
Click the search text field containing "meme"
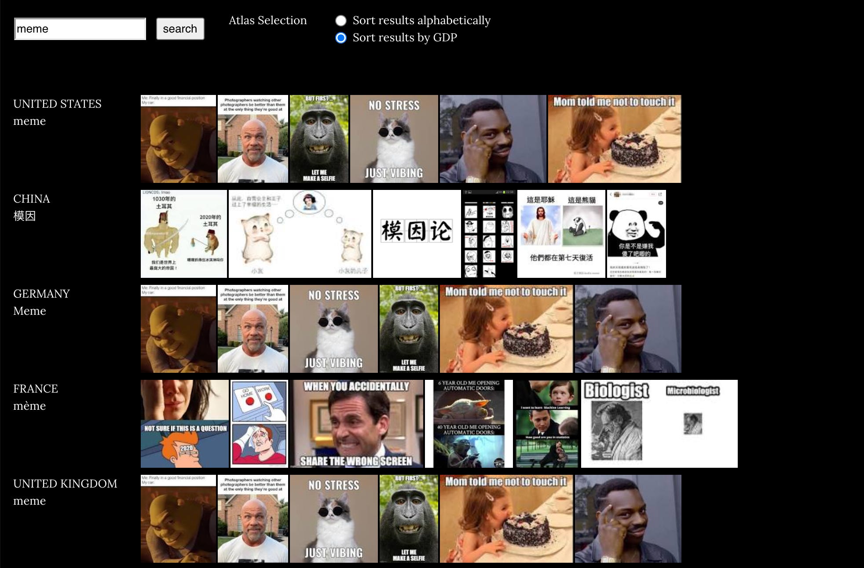(80, 29)
